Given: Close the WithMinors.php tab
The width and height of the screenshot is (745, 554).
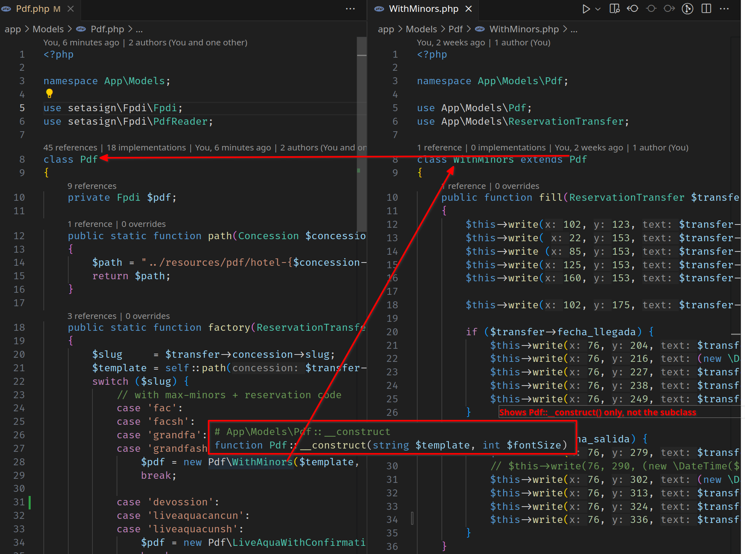Looking at the screenshot, I should click(x=469, y=9).
